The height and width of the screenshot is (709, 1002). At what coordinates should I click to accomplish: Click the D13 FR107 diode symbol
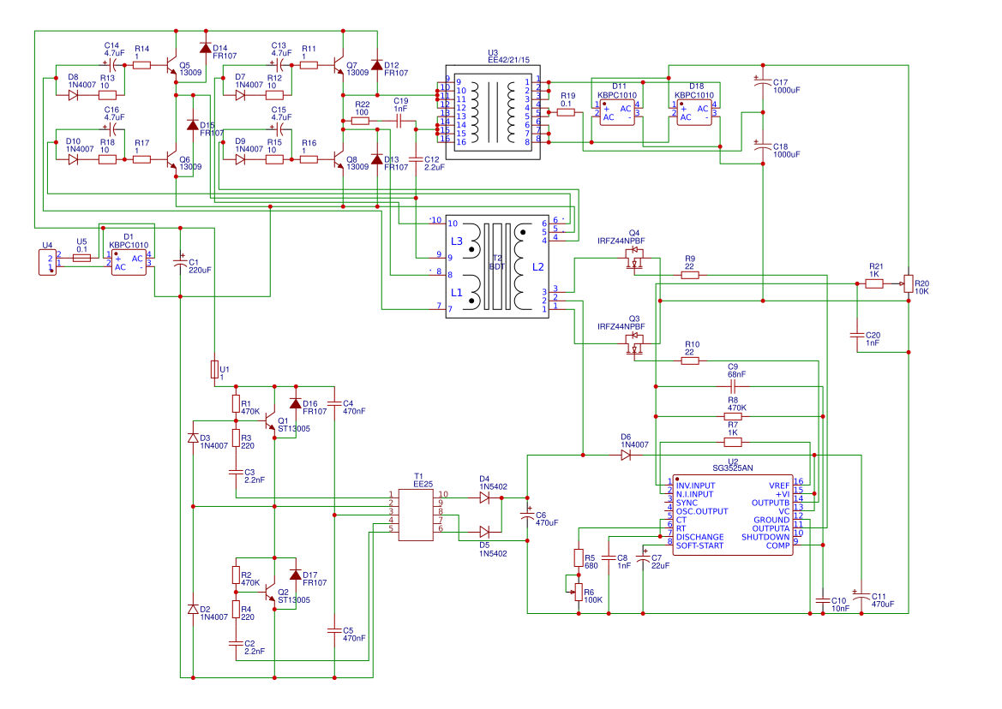click(x=377, y=159)
